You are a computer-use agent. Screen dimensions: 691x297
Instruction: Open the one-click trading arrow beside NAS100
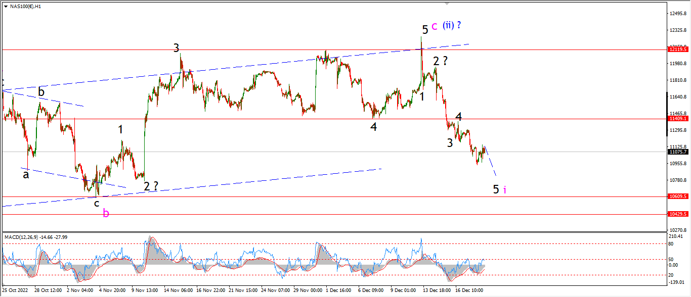[x=6, y=6]
